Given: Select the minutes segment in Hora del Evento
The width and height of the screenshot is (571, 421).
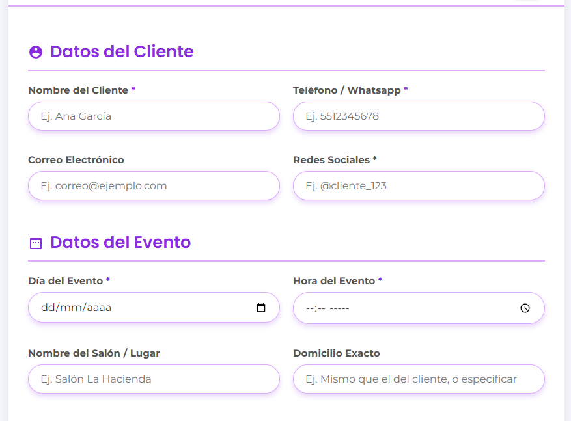Looking at the screenshot, I should coord(321,308).
